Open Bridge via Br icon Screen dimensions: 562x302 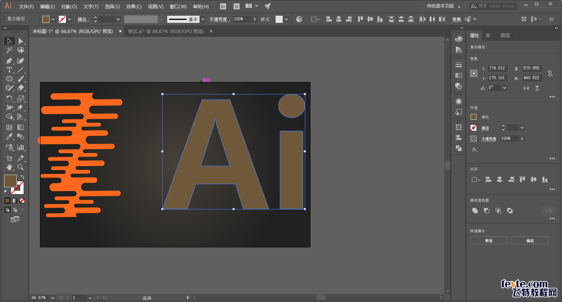(223, 6)
